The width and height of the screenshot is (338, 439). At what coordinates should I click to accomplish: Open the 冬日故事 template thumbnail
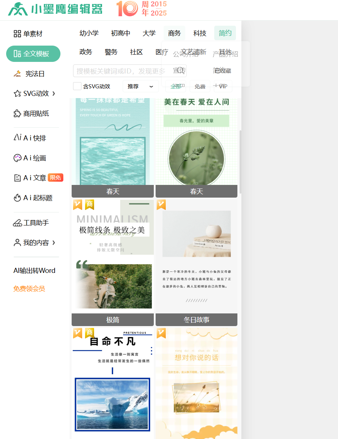pyautogui.click(x=197, y=257)
